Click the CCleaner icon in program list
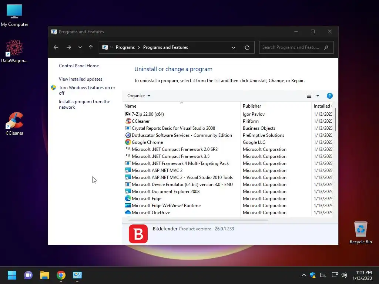This screenshot has height=284, width=379. point(128,121)
